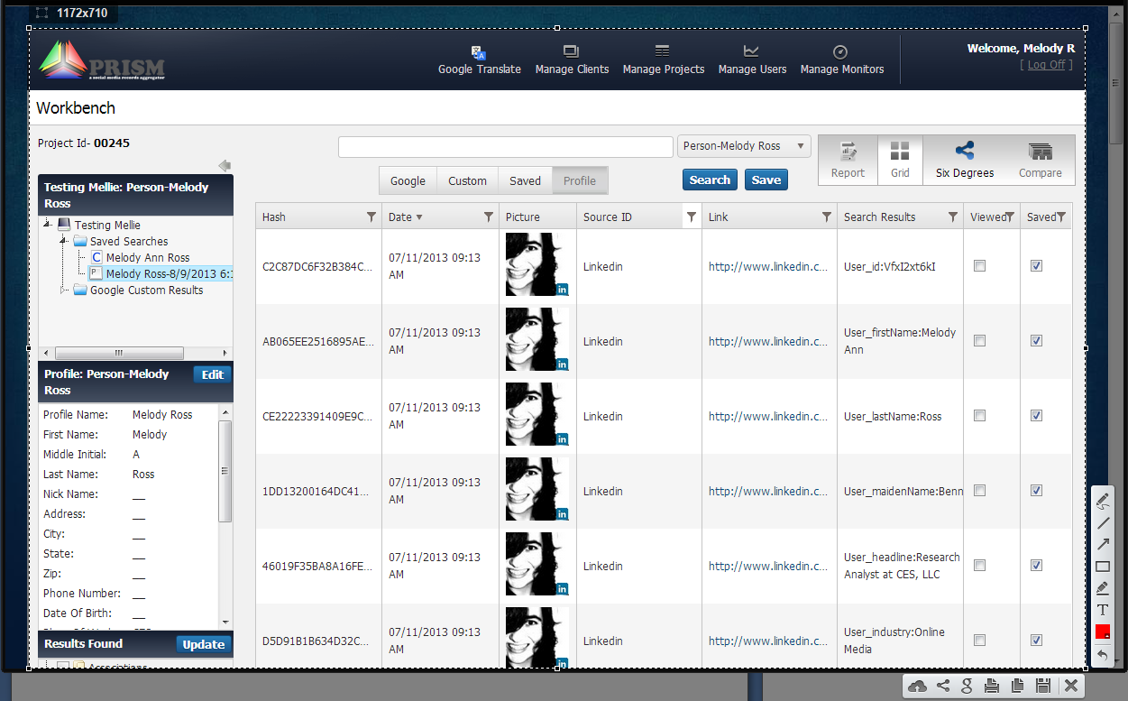This screenshot has width=1128, height=701.
Task: Open Google Translate from the top navigation
Action: [x=479, y=60]
